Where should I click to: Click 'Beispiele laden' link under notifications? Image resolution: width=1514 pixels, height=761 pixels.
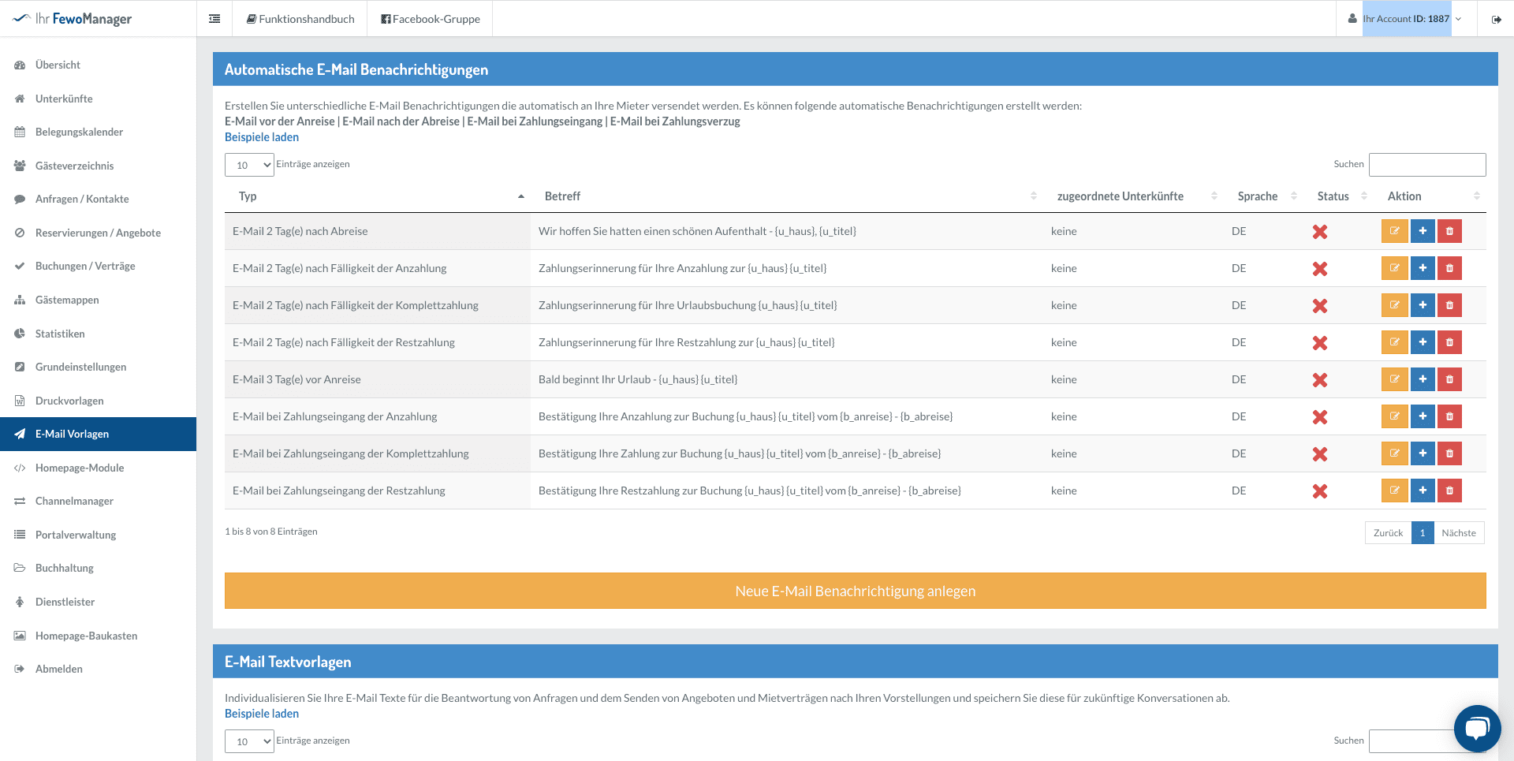pyautogui.click(x=262, y=137)
